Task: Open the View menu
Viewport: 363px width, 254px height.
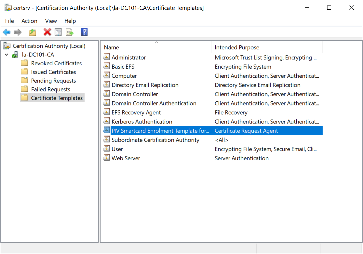Action: click(51, 21)
